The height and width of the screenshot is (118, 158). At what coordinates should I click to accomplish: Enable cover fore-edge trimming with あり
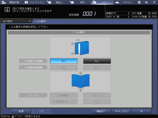[x=64, y=61]
